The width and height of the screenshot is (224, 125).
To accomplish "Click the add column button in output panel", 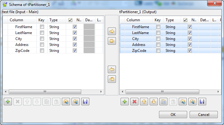I will click(x=124, y=102).
